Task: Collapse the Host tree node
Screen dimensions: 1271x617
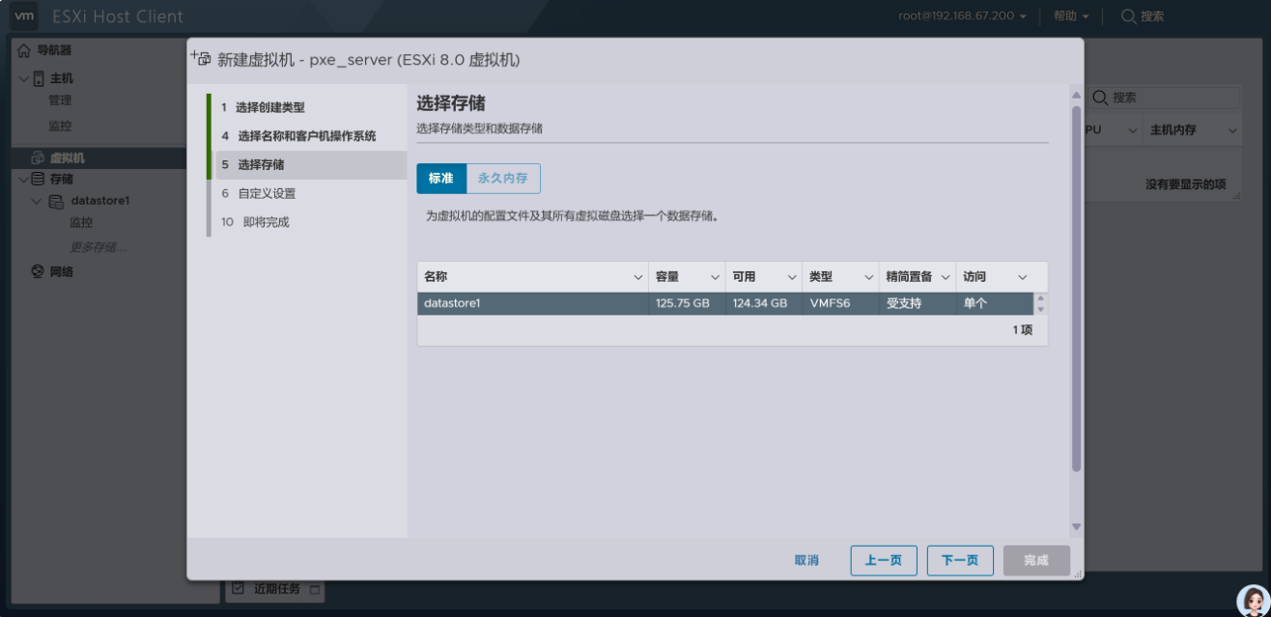Action: pyautogui.click(x=24, y=79)
